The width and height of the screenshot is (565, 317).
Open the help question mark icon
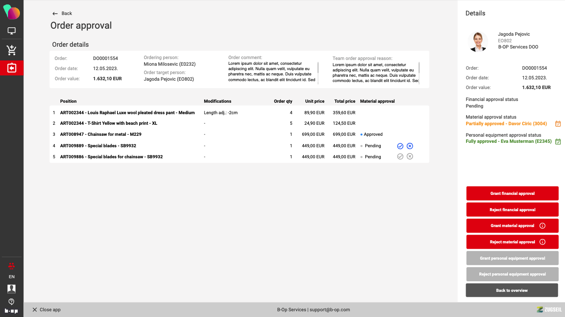point(11,302)
